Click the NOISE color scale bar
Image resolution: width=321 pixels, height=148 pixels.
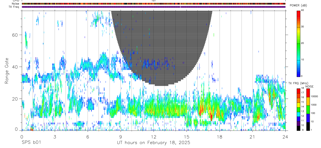pyautogui.click(x=308, y=109)
